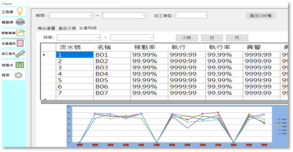Select 流水號 cell 4
This screenshot has width=293, height=152.
pos(75,74)
